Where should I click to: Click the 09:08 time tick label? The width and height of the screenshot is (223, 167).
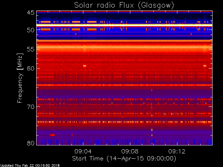pyautogui.click(x=130, y=151)
